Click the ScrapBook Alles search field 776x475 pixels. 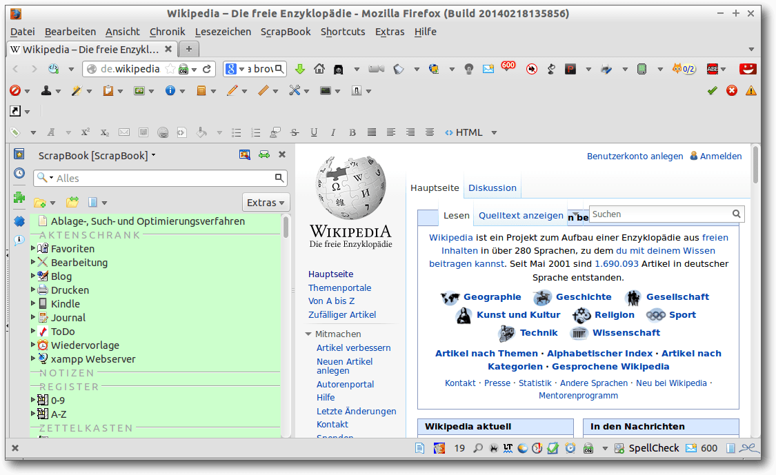coord(161,178)
